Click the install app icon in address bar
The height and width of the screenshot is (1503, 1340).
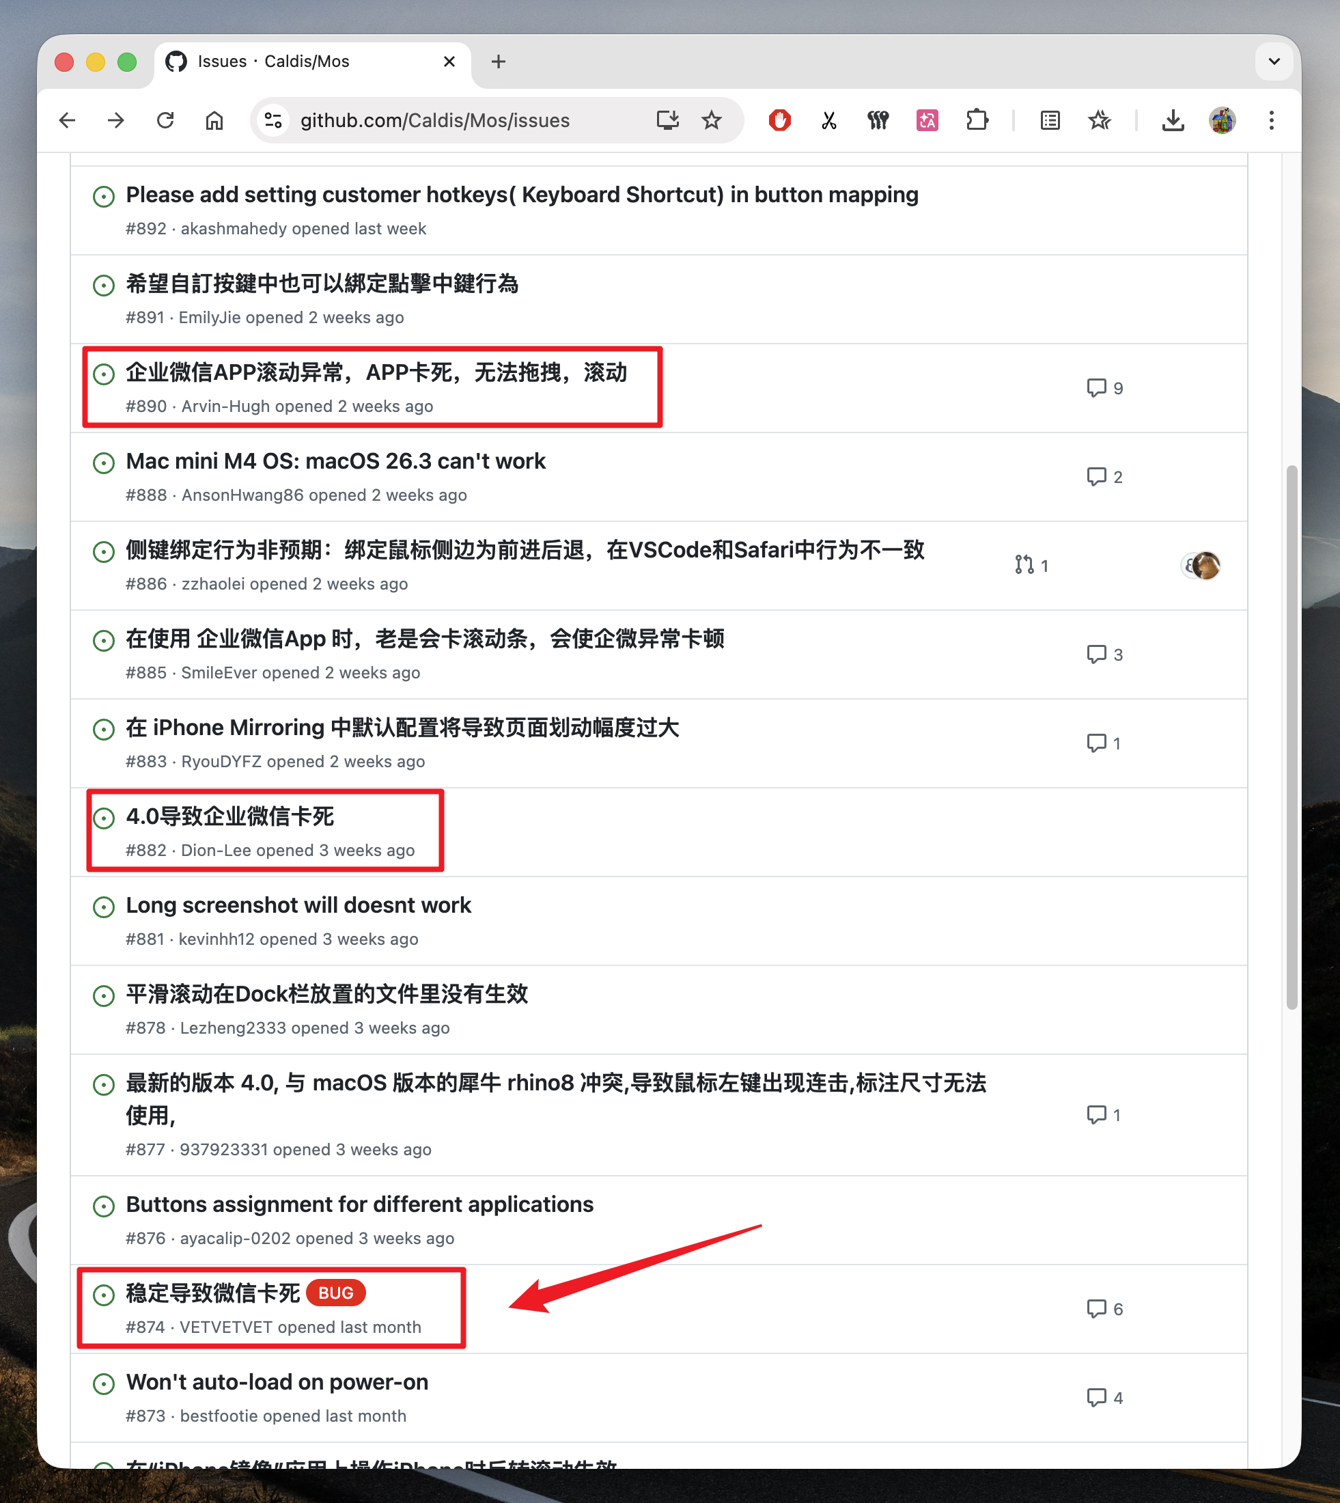coord(667,120)
